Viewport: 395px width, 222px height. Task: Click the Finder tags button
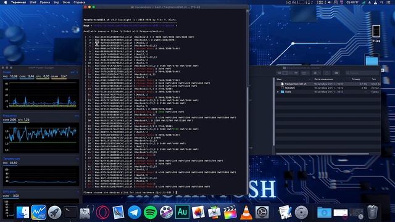(336, 73)
